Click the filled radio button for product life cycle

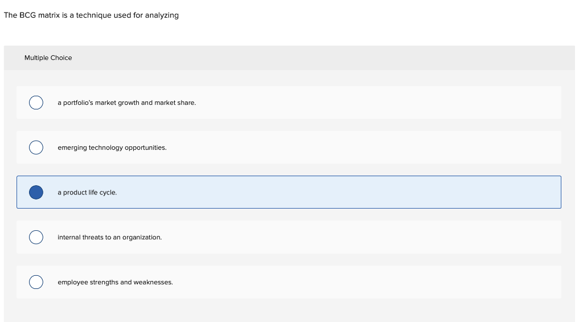pos(36,193)
